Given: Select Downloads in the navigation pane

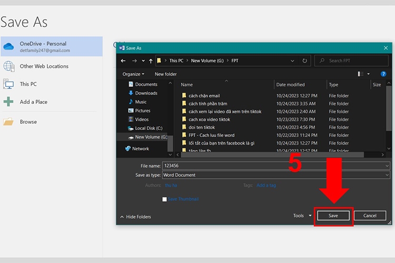Looking at the screenshot, I should coord(146,93).
